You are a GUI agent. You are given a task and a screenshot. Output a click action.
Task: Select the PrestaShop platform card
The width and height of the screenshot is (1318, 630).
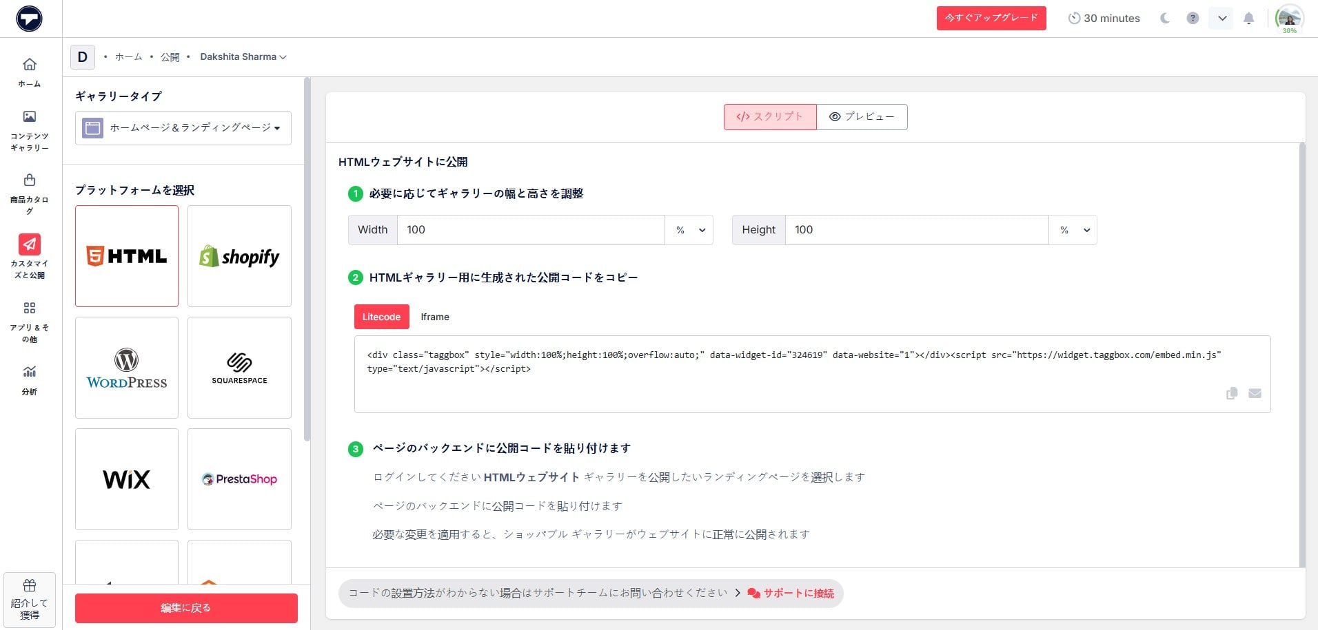click(x=239, y=479)
